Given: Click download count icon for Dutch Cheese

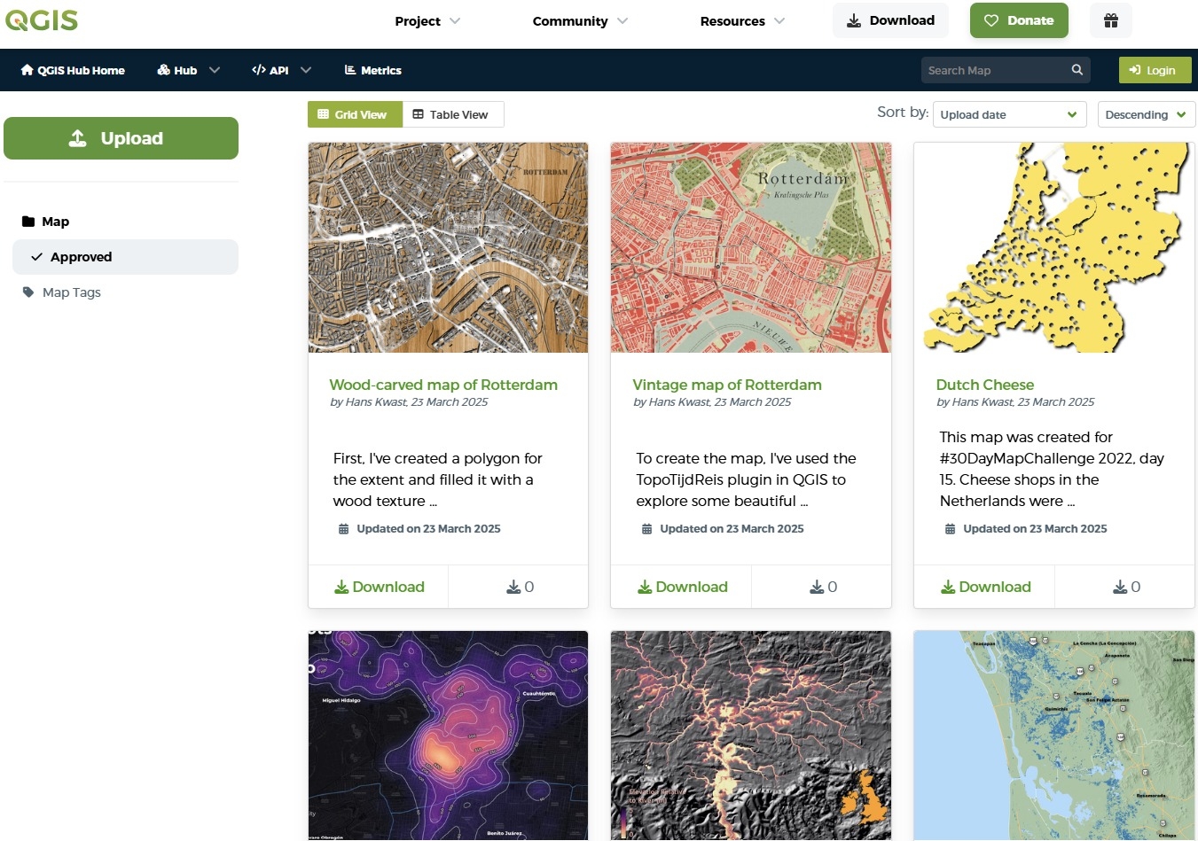Looking at the screenshot, I should click(1120, 587).
